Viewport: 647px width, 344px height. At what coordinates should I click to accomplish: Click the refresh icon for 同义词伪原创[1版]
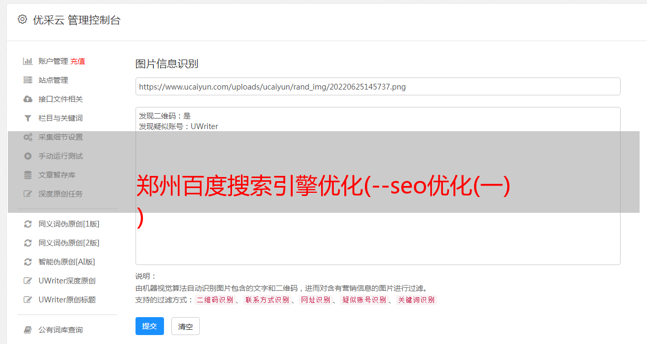click(x=28, y=224)
